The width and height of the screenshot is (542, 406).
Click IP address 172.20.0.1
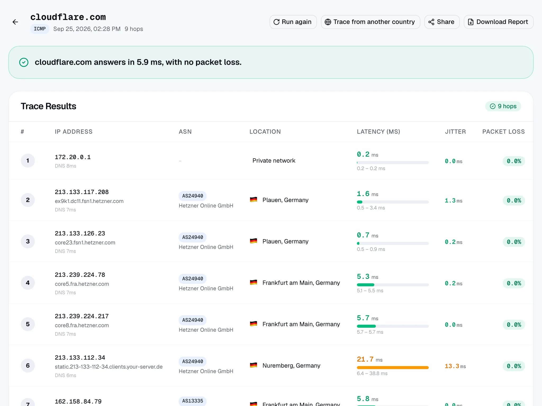[x=73, y=157]
